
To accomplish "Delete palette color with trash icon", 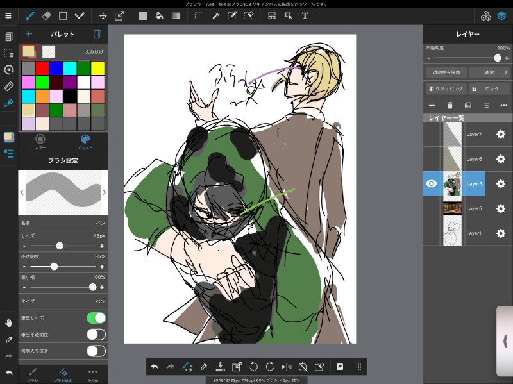I will pyautogui.click(x=97, y=34).
